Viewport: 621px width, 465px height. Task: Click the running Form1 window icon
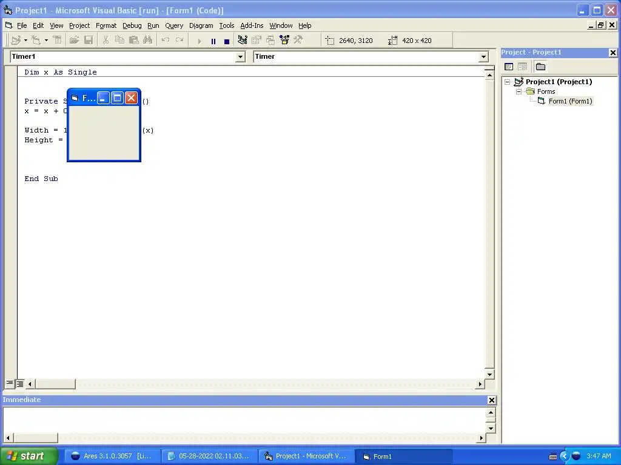click(75, 97)
